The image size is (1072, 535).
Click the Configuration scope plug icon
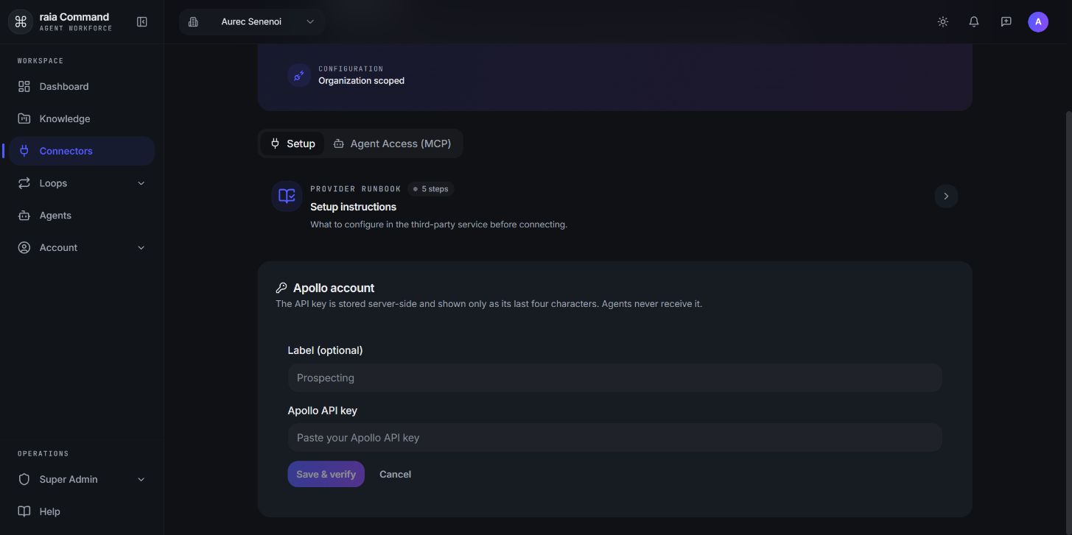click(x=298, y=75)
